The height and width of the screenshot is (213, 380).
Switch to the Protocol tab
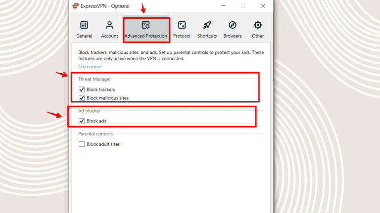click(x=182, y=30)
